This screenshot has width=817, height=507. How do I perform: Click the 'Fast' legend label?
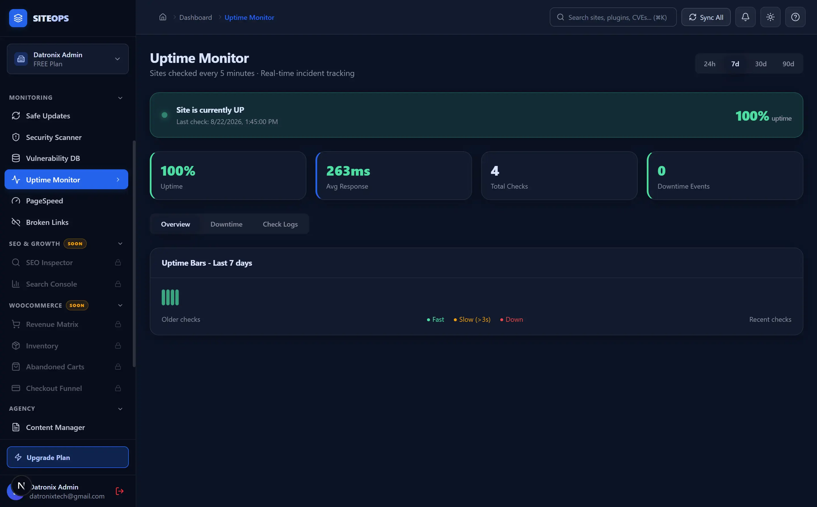[x=438, y=319]
